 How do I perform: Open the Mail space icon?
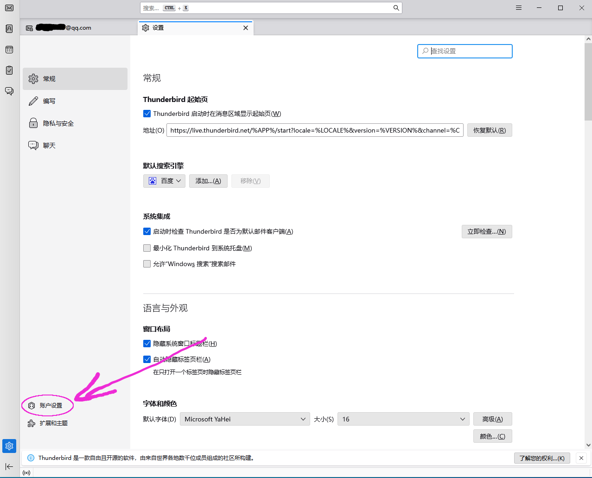pyautogui.click(x=9, y=8)
